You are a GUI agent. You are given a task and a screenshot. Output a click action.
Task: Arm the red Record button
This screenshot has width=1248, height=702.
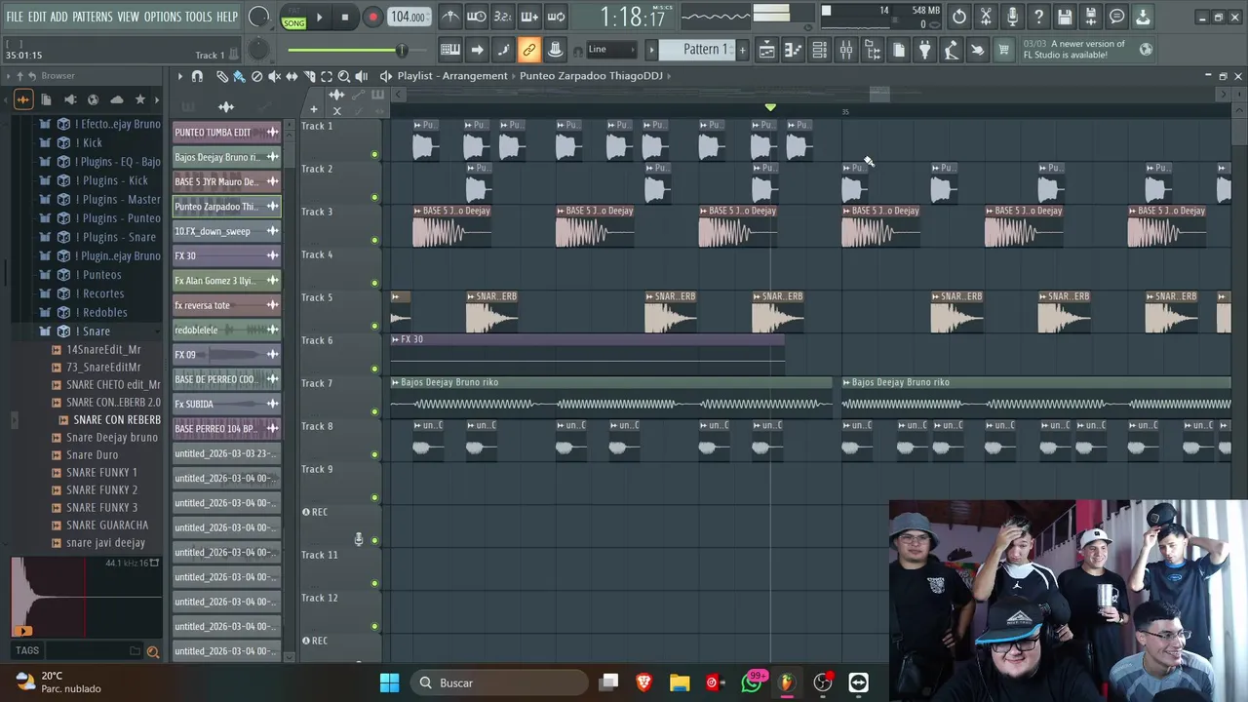pyautogui.click(x=372, y=17)
